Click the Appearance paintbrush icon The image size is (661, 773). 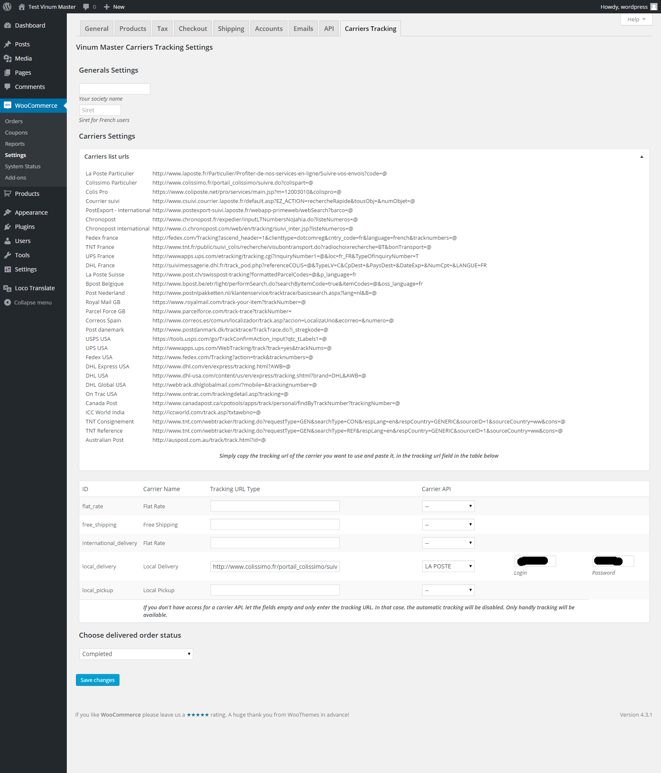pyautogui.click(x=8, y=213)
